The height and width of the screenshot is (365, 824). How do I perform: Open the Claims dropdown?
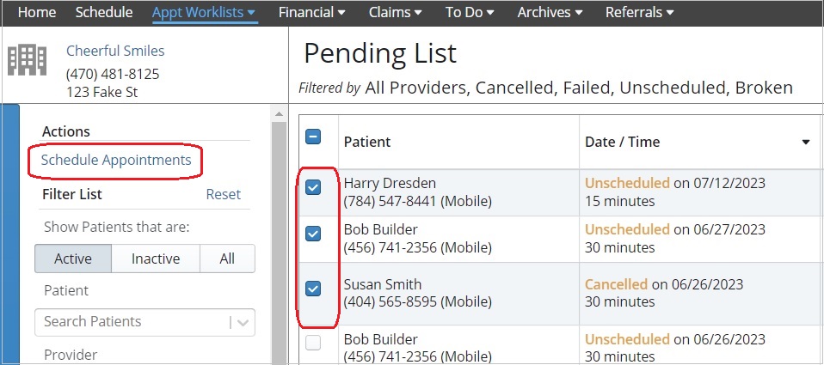pyautogui.click(x=395, y=12)
